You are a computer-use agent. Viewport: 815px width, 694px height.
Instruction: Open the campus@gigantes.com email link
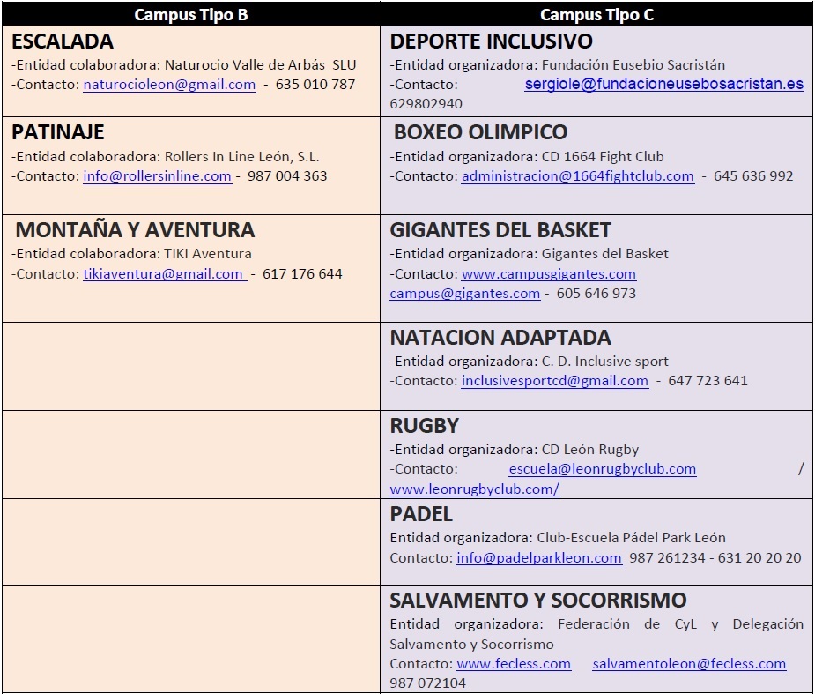(x=464, y=294)
